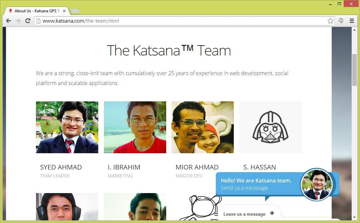Click Mior Ahmad's family photo
360x223 pixels.
[203, 127]
